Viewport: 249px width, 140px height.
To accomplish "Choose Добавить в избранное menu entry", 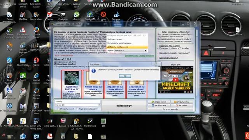I will [127, 47].
